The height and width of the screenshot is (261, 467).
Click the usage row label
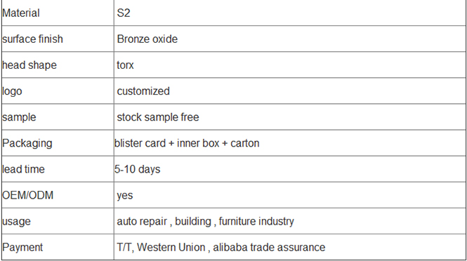click(x=16, y=222)
